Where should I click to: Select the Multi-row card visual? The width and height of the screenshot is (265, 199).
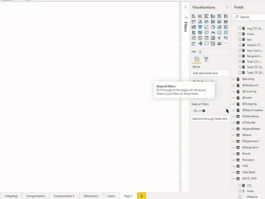(226, 32)
